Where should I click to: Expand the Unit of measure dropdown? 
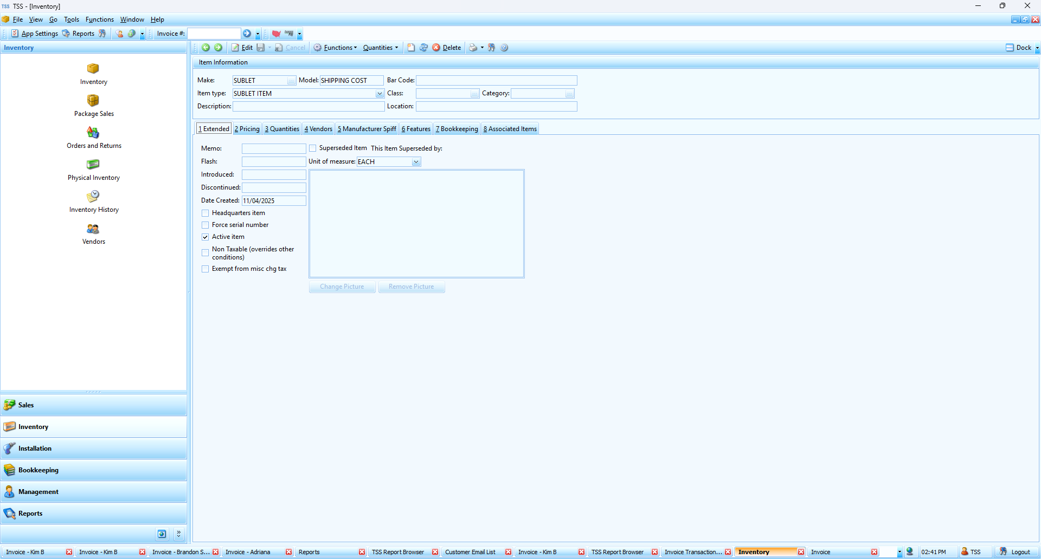pos(416,162)
